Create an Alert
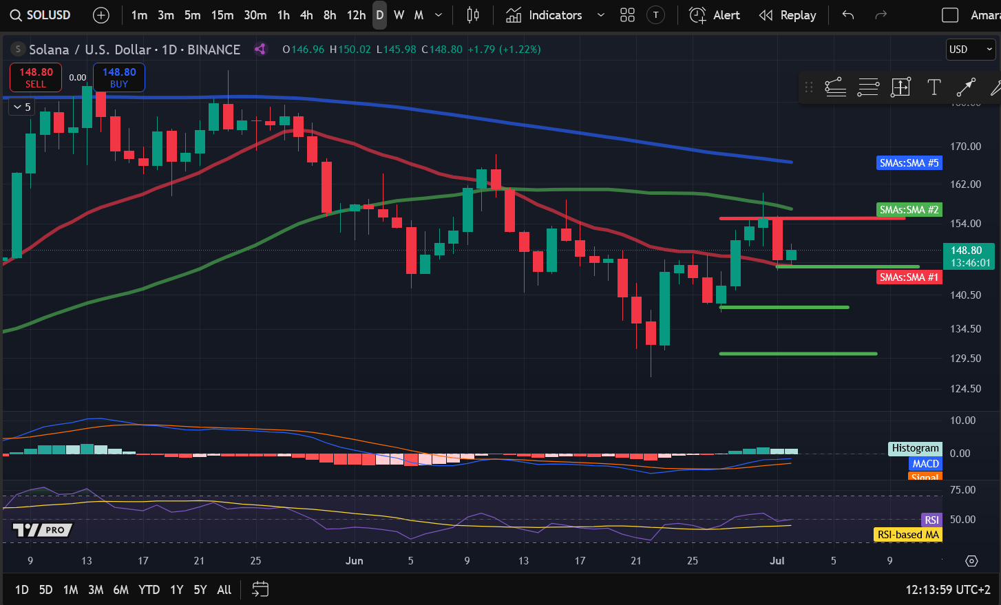The height and width of the screenshot is (605, 1001). click(x=715, y=15)
